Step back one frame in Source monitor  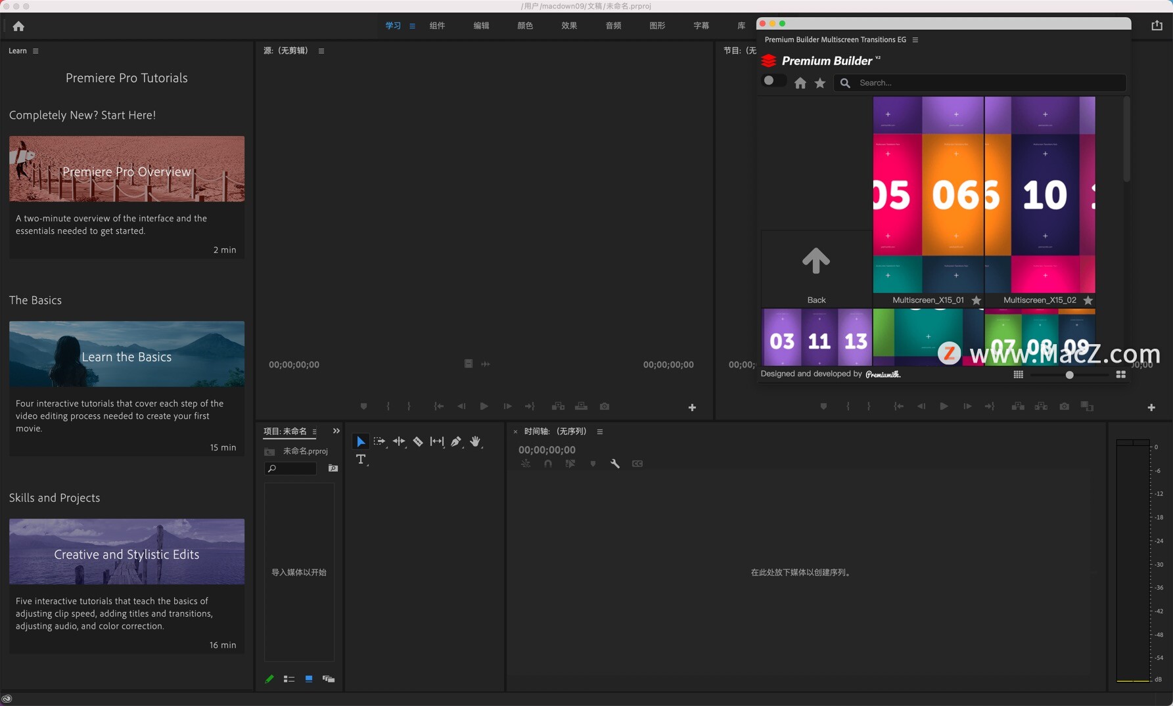click(x=461, y=407)
